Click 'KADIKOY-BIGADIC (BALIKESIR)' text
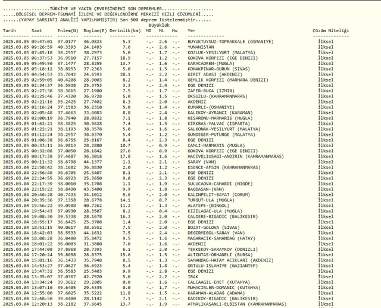This screenshot has height=308, width=381. tap(223, 298)
